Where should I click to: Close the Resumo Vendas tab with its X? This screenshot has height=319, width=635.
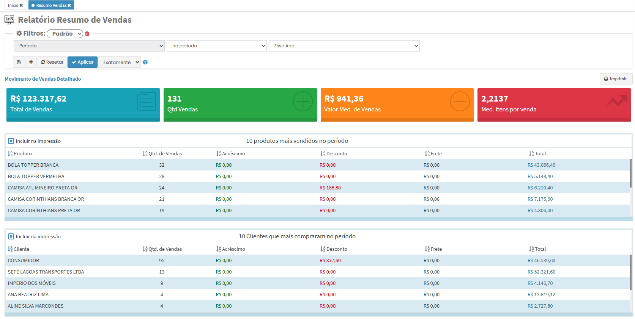click(x=69, y=5)
